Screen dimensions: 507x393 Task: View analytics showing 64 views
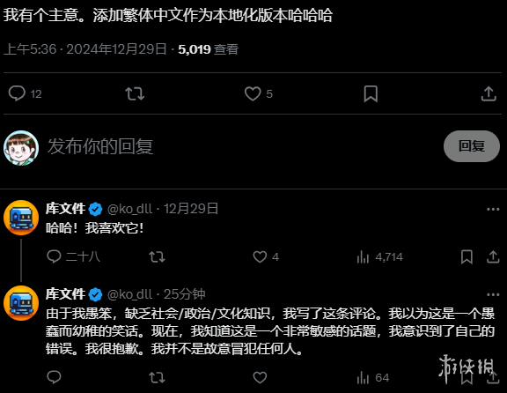pos(373,378)
